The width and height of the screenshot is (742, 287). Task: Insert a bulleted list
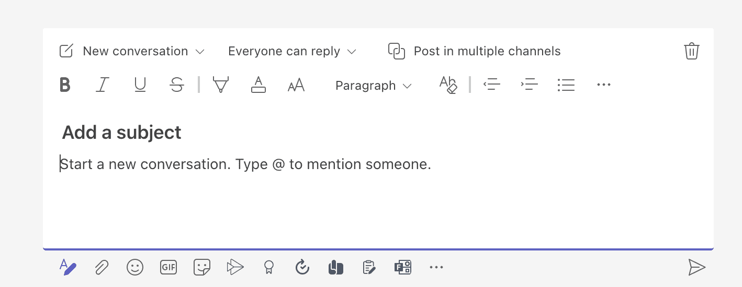[x=566, y=85]
